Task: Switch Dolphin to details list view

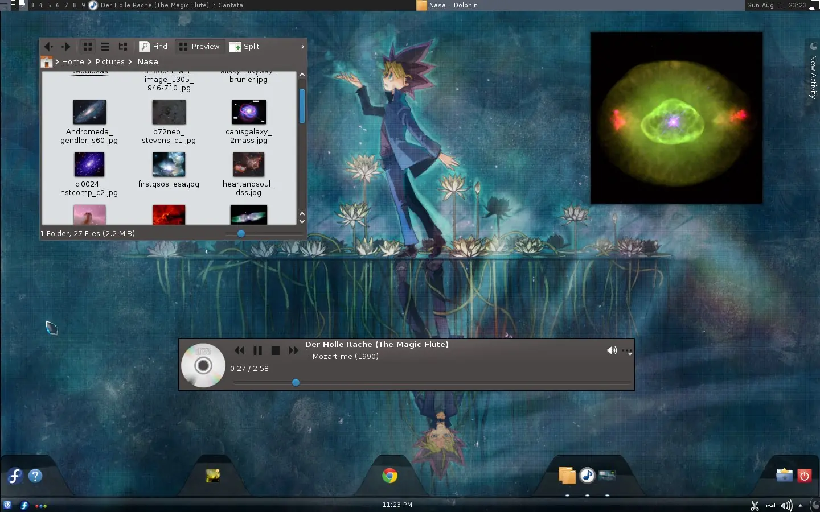Action: (x=105, y=46)
